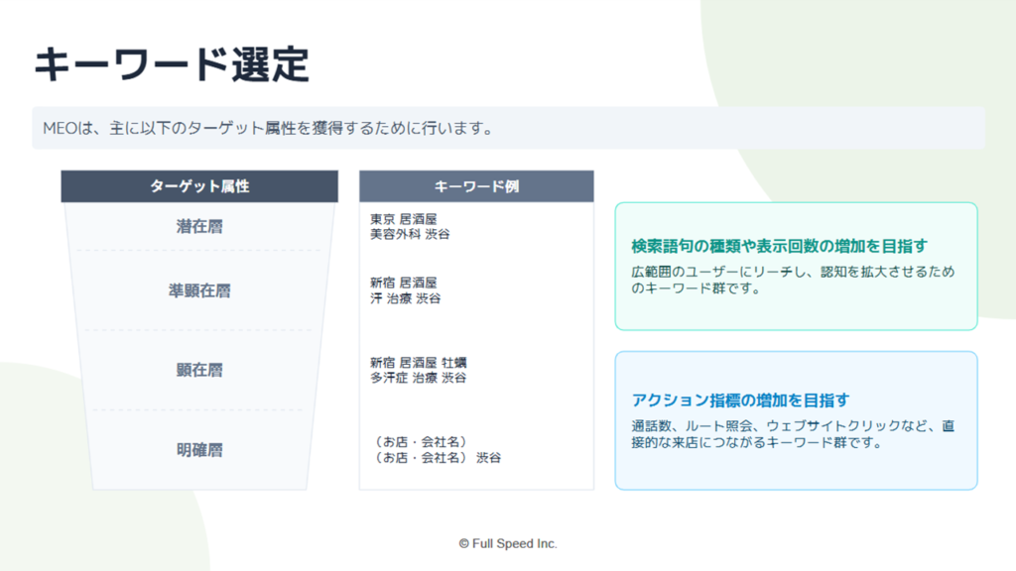Click the green 検索語句の種類 heading

(x=780, y=246)
